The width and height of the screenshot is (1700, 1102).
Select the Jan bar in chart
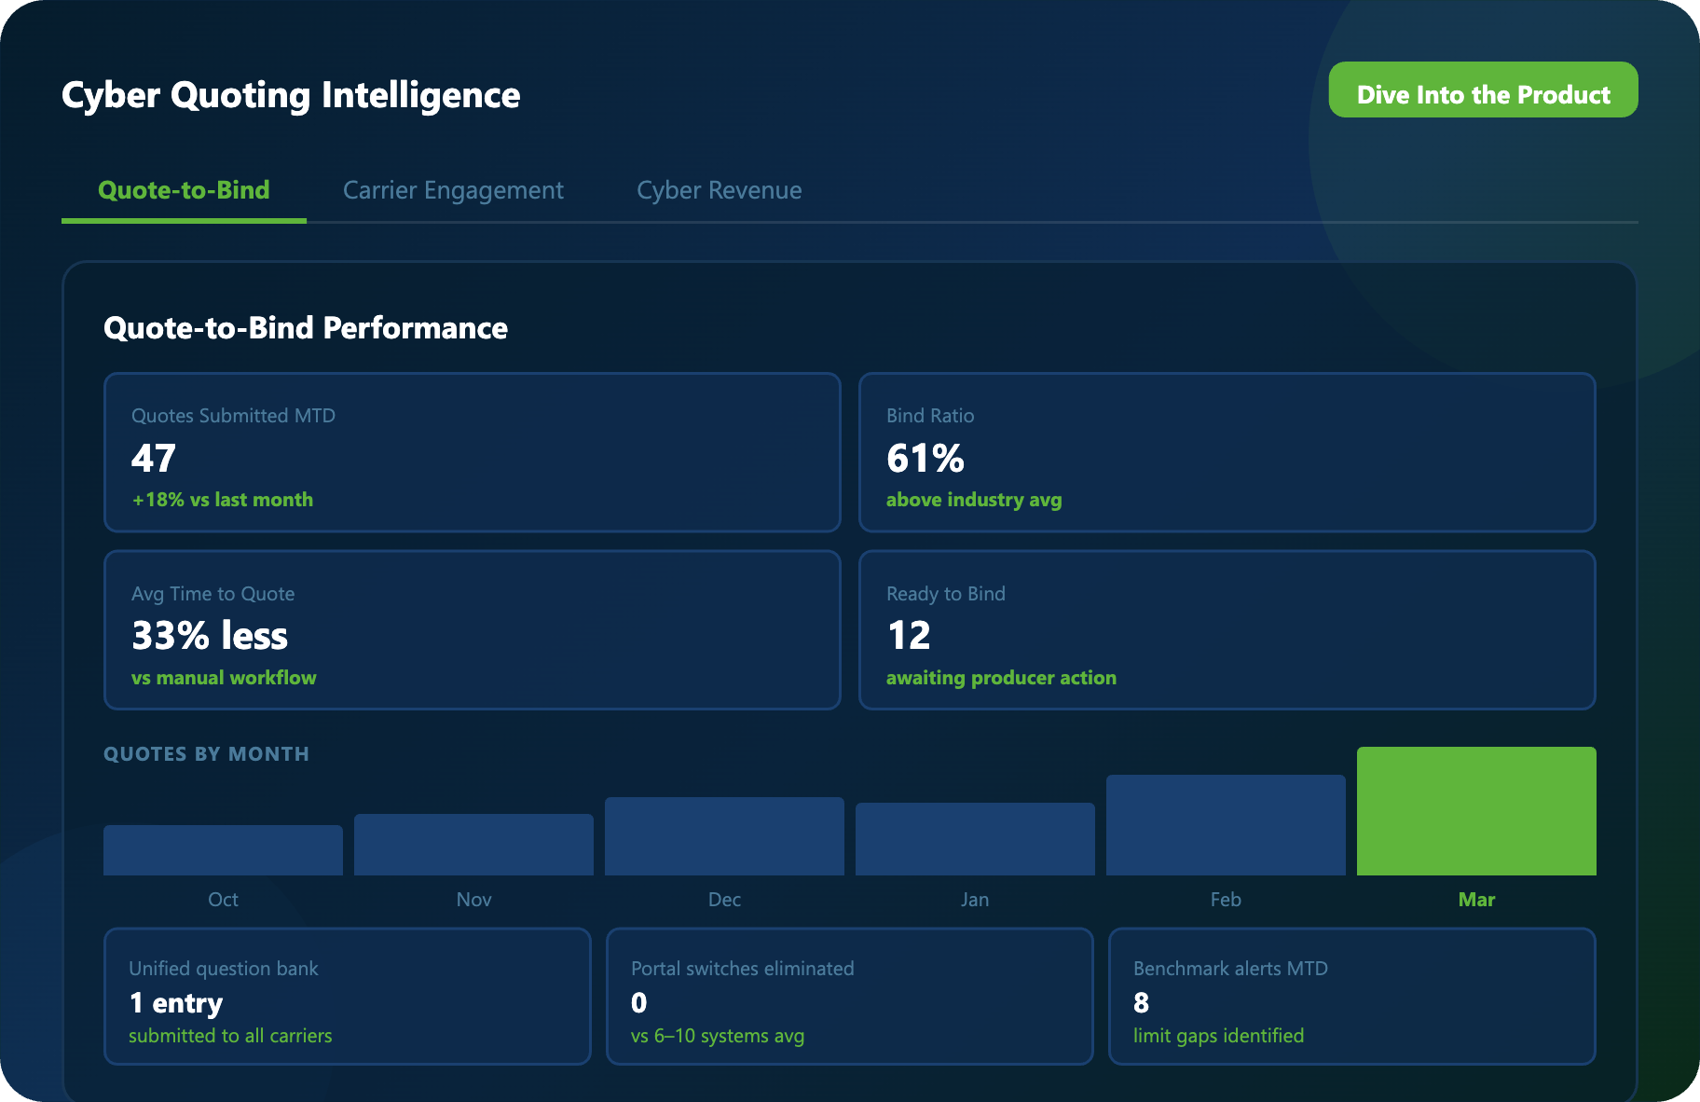click(974, 839)
